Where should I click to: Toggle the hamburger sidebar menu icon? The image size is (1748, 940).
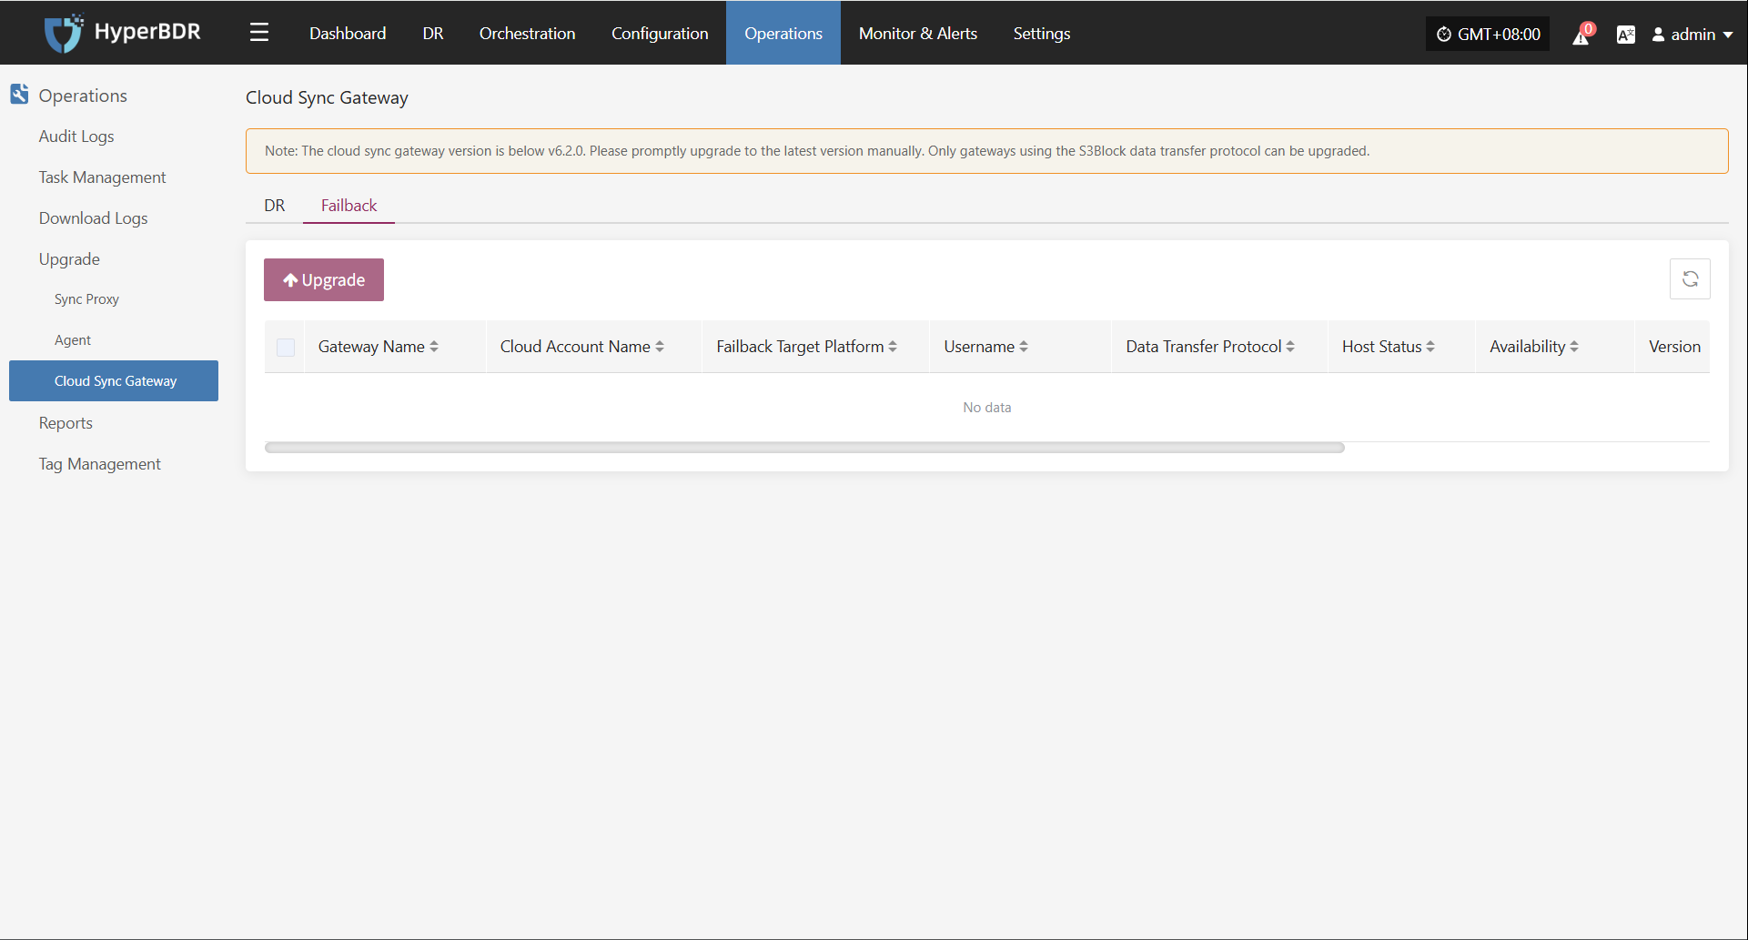point(259,33)
